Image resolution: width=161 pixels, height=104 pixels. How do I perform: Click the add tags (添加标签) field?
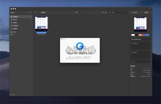click(140, 46)
